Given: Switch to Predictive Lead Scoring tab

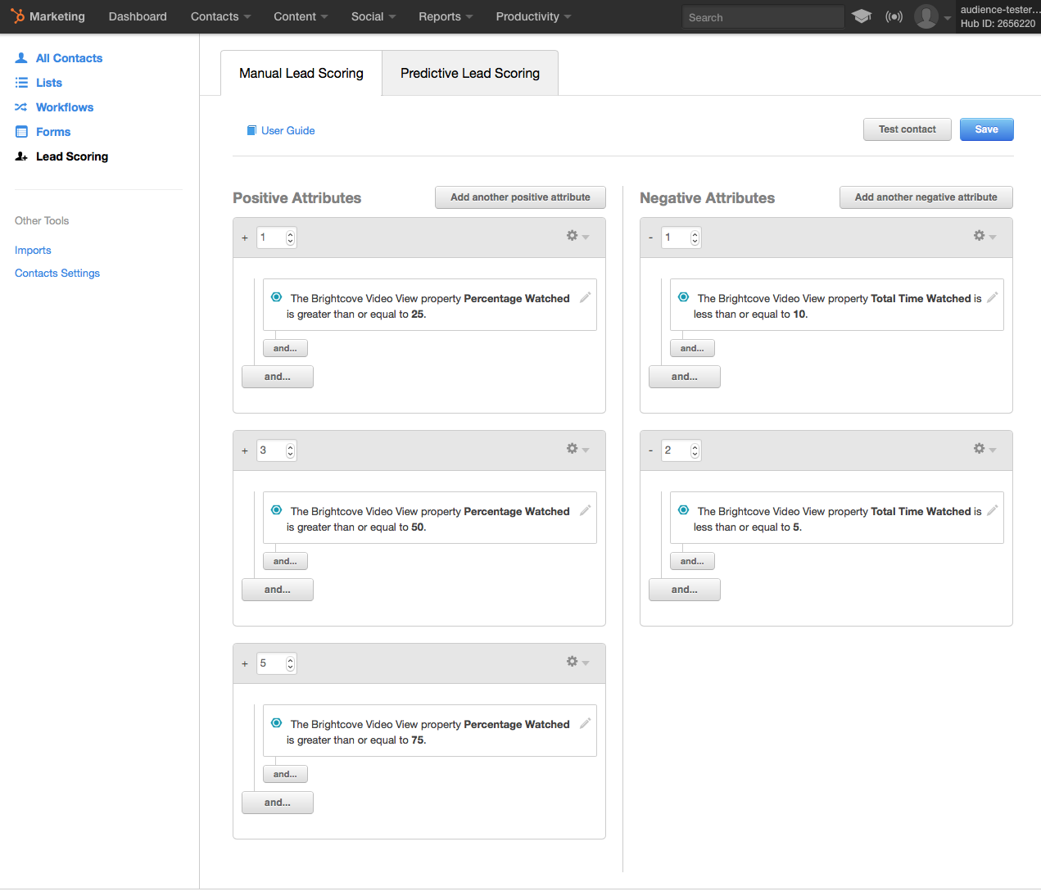Looking at the screenshot, I should 470,73.
